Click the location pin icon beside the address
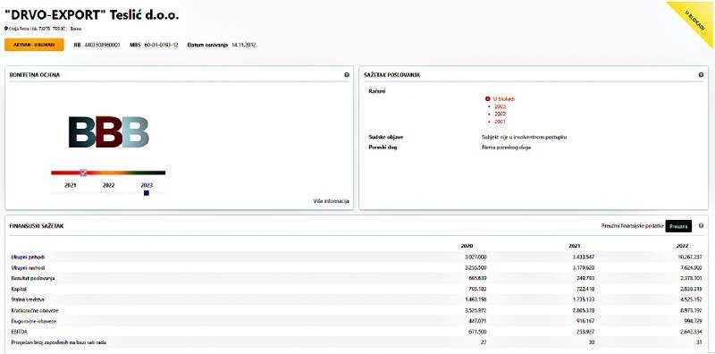The width and height of the screenshot is (715, 354). 6,29
